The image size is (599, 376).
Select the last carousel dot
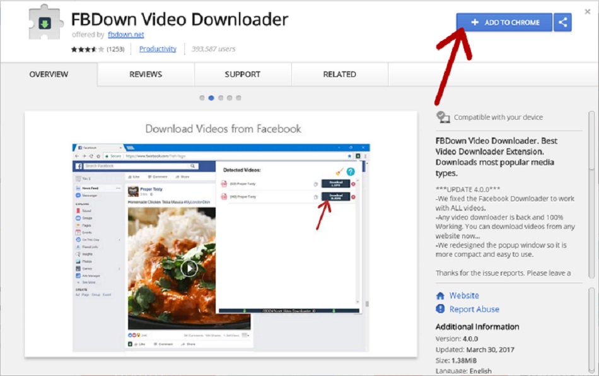pyautogui.click(x=238, y=98)
